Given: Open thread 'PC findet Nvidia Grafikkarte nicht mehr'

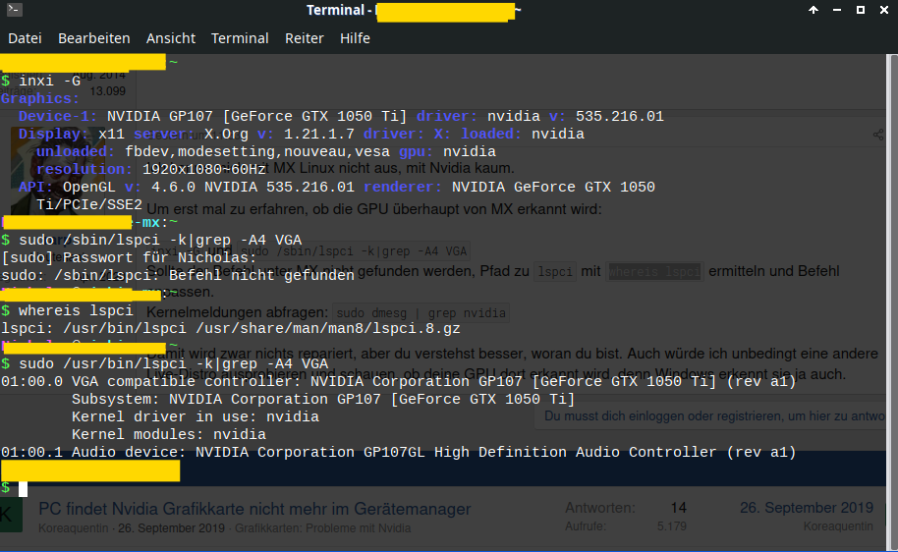Looking at the screenshot, I should tap(254, 509).
